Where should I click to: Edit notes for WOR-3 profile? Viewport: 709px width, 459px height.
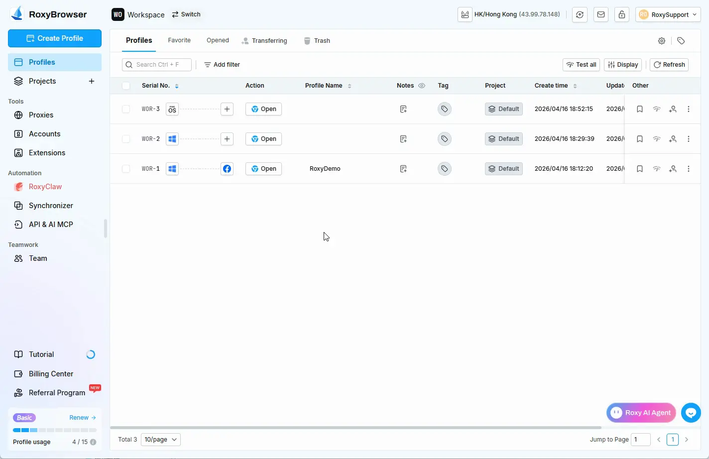[403, 109]
